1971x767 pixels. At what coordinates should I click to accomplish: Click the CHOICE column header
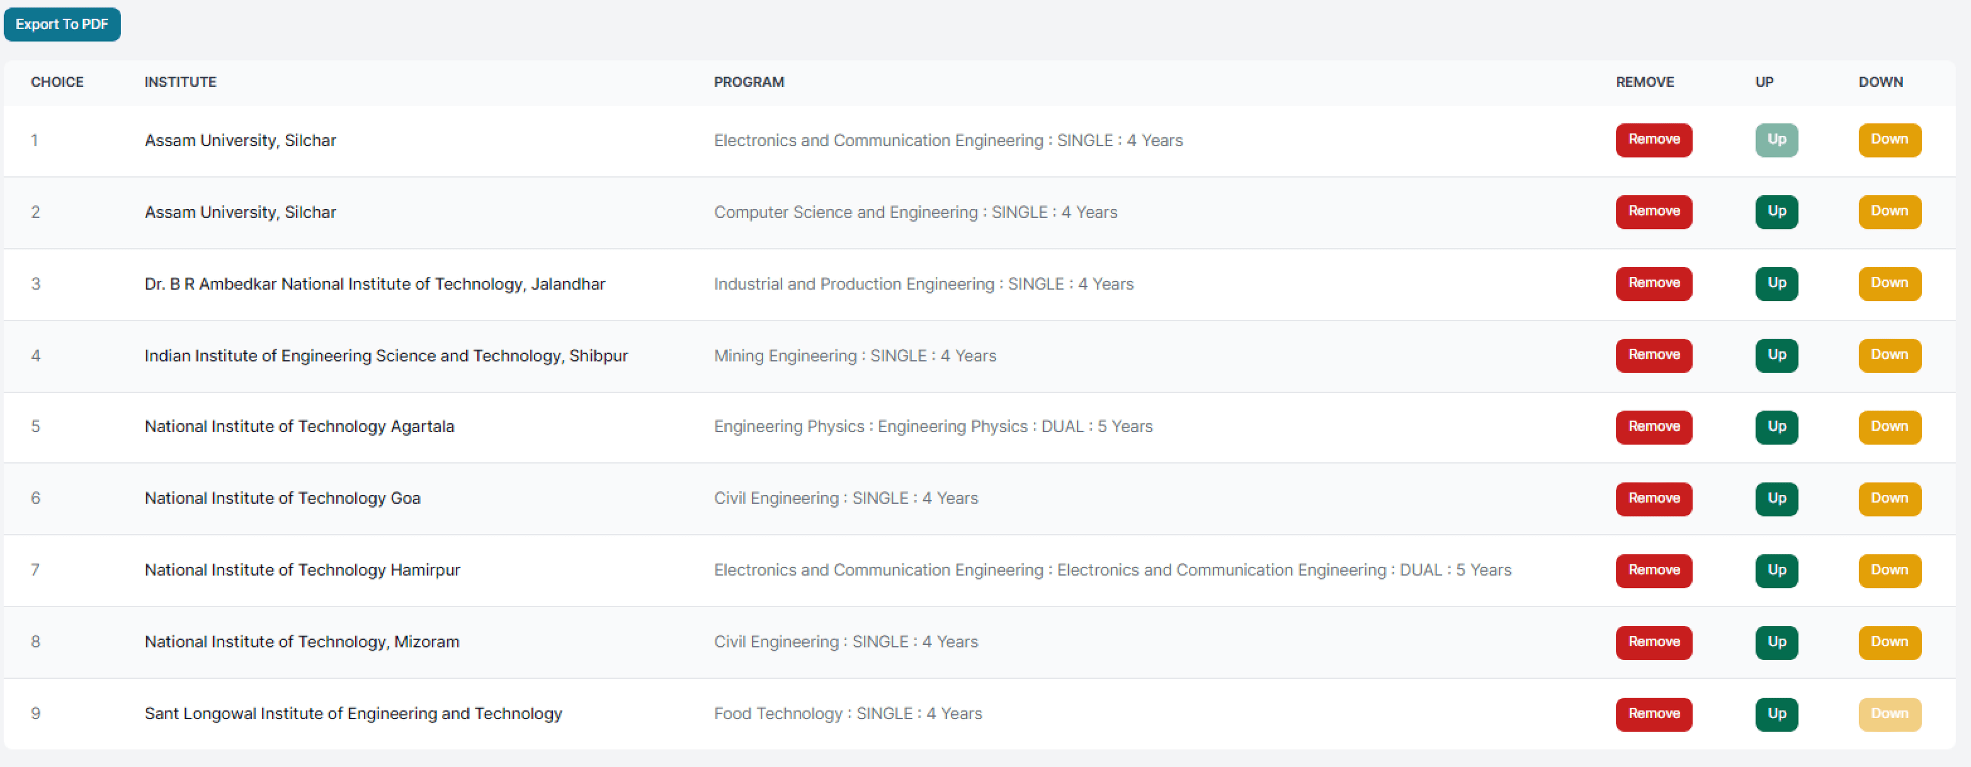[56, 82]
